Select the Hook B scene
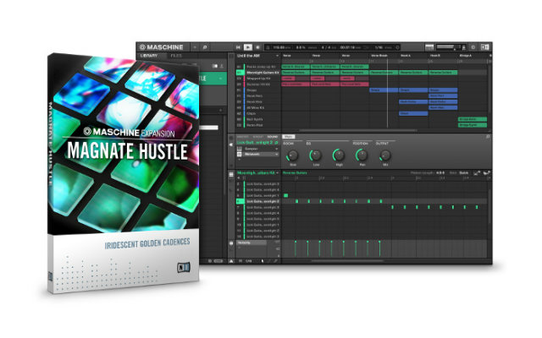Image resolution: width=542 pixels, height=338 pixels. point(435,56)
